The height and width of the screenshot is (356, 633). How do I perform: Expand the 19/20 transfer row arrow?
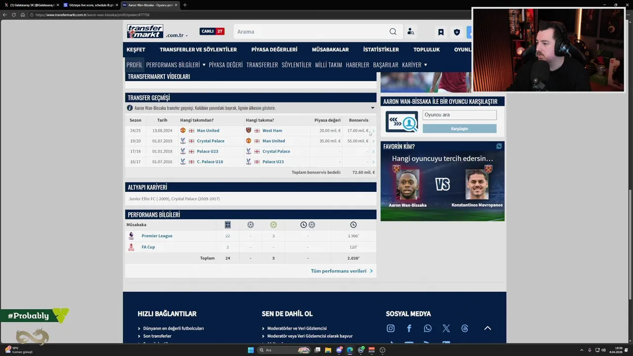[373, 141]
